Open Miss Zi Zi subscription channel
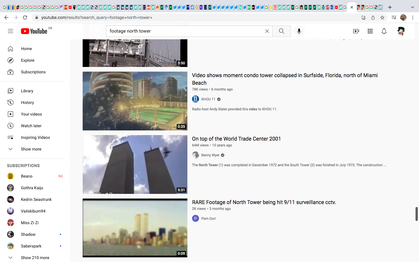 33,223
